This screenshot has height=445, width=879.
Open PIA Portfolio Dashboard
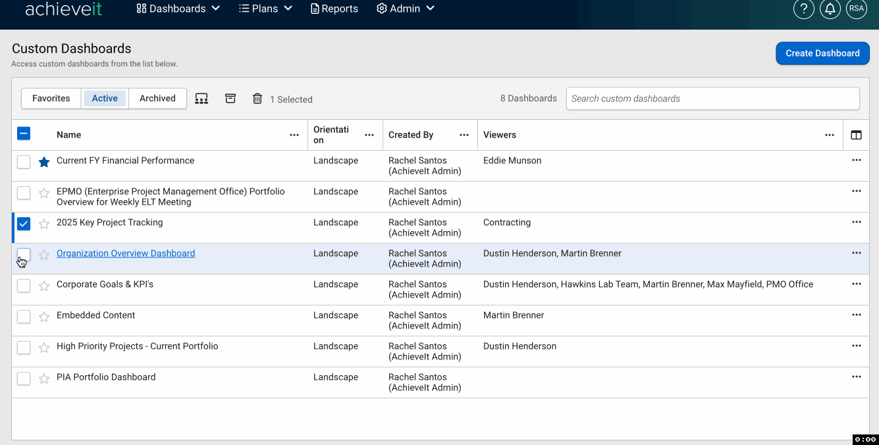click(106, 377)
